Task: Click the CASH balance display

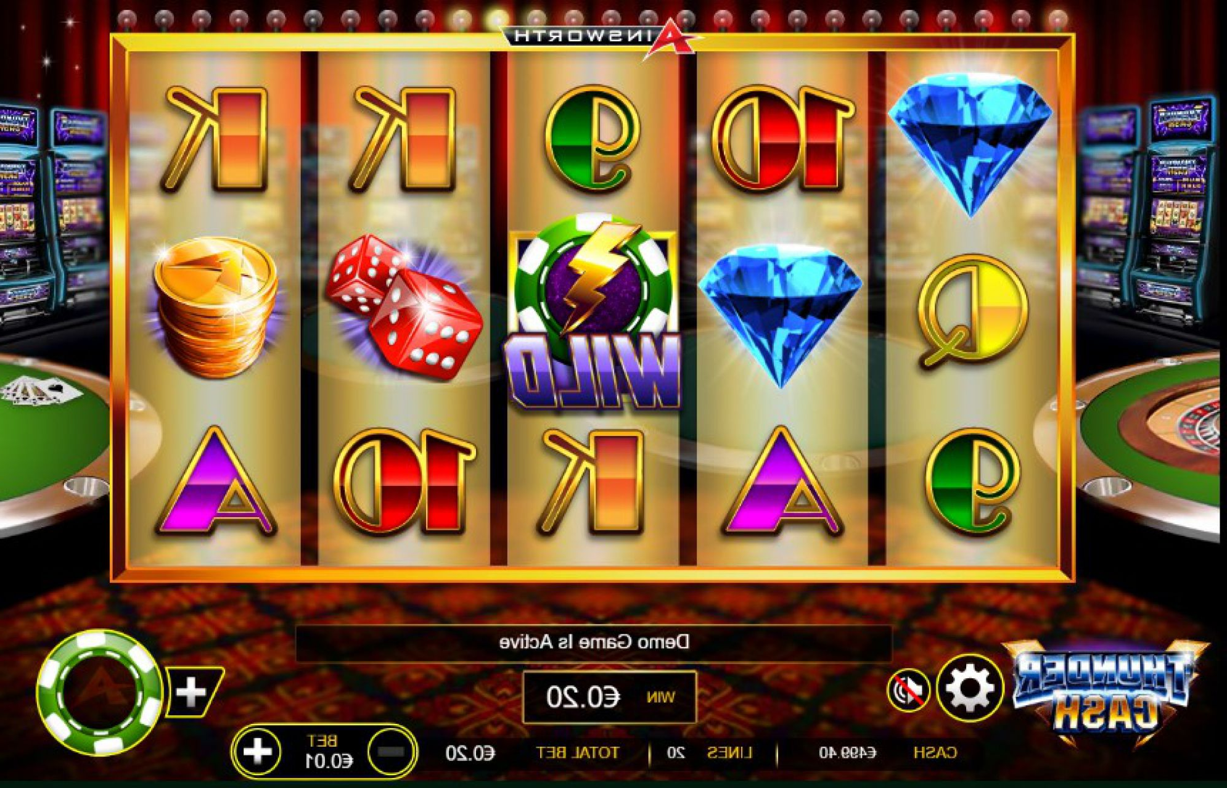Action: (x=887, y=752)
